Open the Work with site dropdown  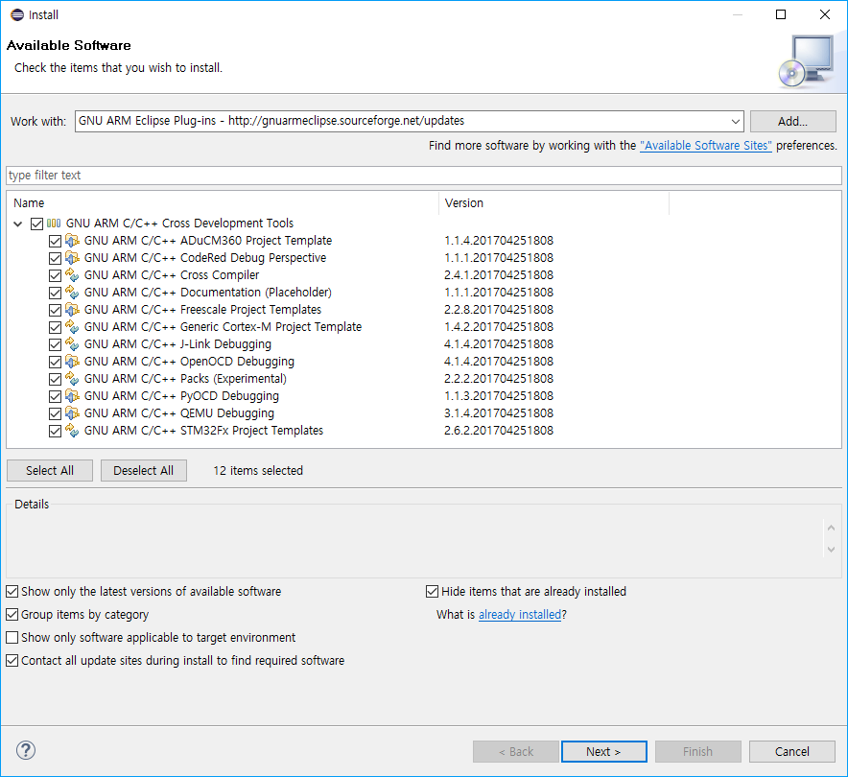tap(737, 121)
